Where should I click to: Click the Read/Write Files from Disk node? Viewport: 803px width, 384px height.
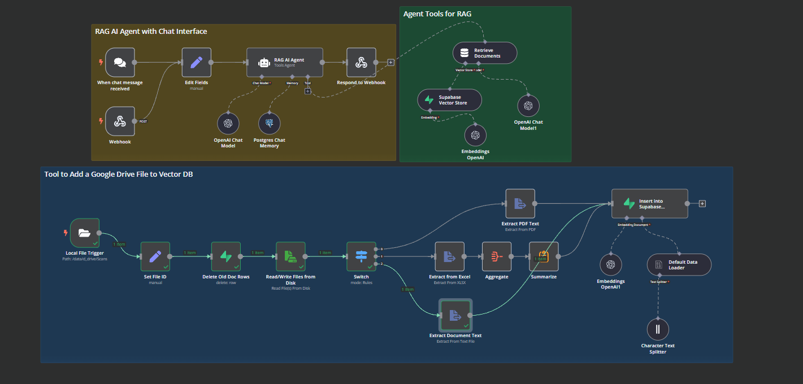point(290,257)
